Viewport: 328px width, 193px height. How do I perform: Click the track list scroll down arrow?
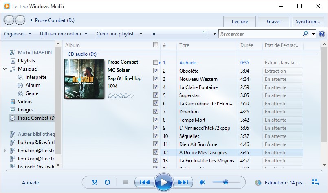tap(324, 165)
